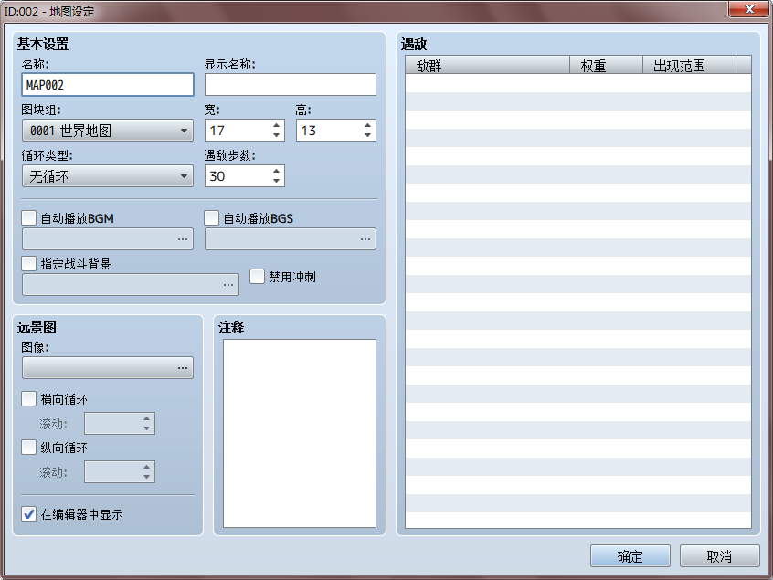Decrease map width with the down arrow
773x580 pixels.
[x=277, y=135]
